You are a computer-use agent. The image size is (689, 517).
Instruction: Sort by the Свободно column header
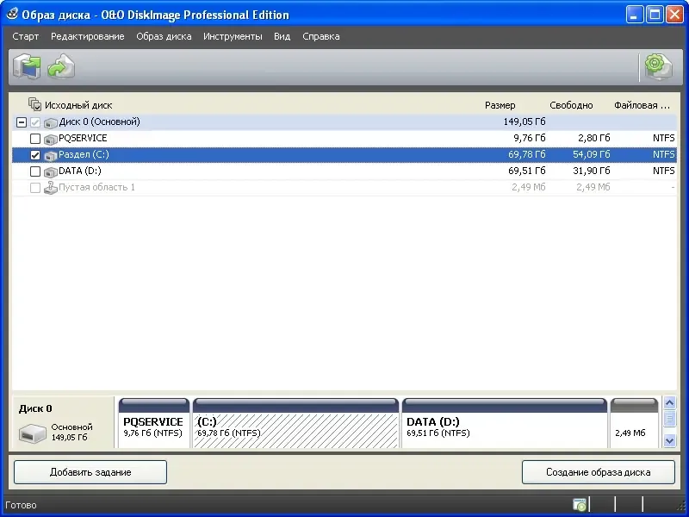[x=571, y=105]
